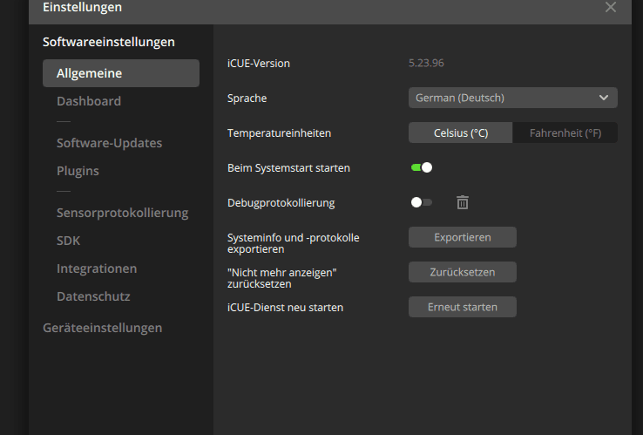Switch temperature units to Fahrenheit (°F)
This screenshot has height=435, width=643.
point(565,133)
